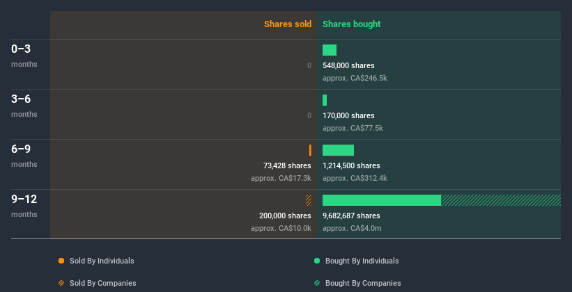
Task: Click the approx. CA$77.5k value
Action: pos(353,128)
